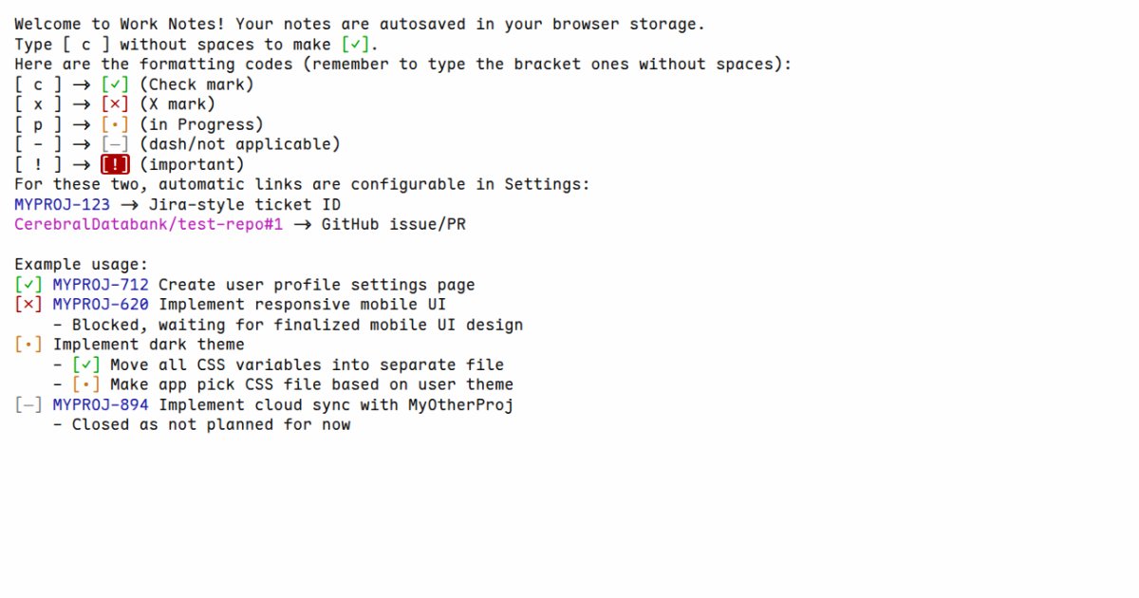
Task: Click the red X icon in the X mark legend row
Action: coord(115,104)
